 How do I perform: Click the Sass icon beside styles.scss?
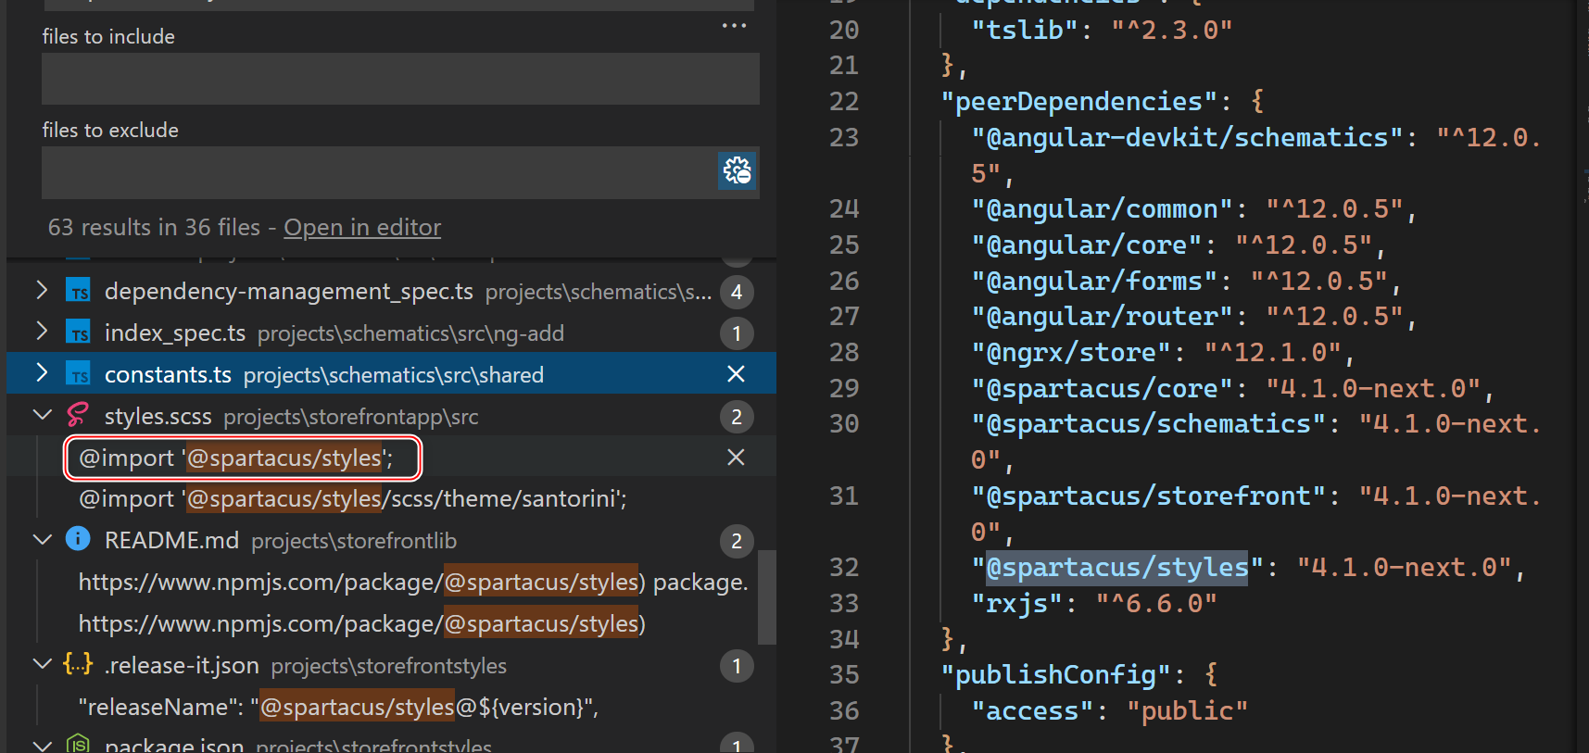(x=78, y=416)
